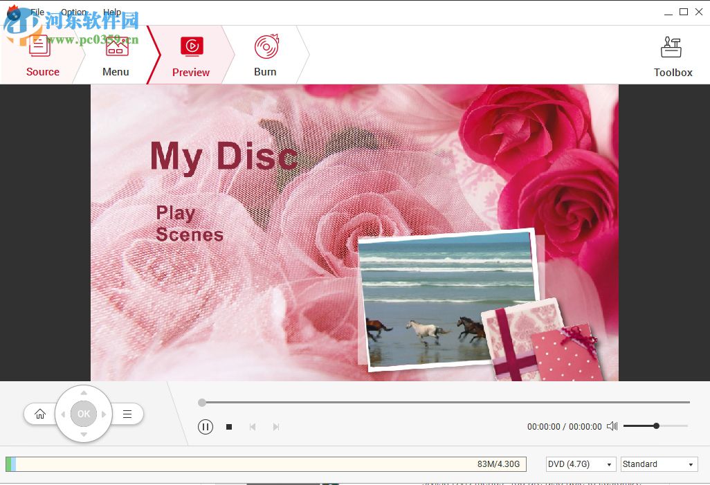
Task: Open the Option menu
Action: [x=73, y=12]
